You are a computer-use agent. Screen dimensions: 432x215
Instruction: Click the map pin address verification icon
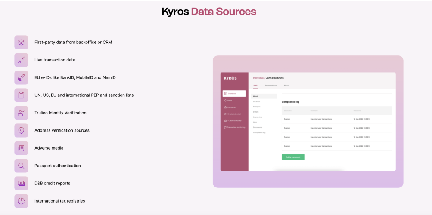(x=21, y=130)
